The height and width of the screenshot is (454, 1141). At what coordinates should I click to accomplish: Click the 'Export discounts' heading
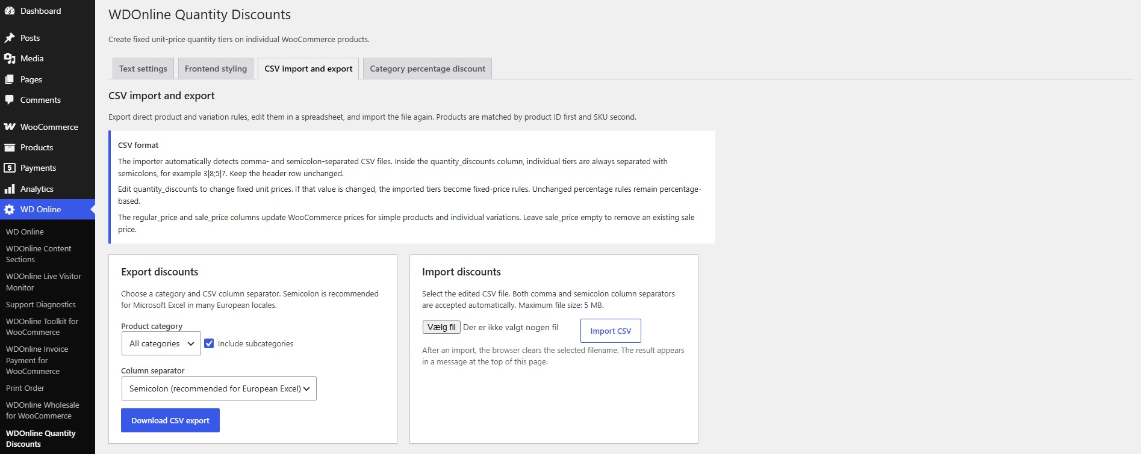coord(160,272)
